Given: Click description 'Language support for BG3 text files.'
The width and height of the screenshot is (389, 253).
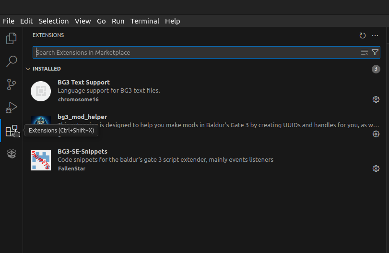Looking at the screenshot, I should click(109, 91).
